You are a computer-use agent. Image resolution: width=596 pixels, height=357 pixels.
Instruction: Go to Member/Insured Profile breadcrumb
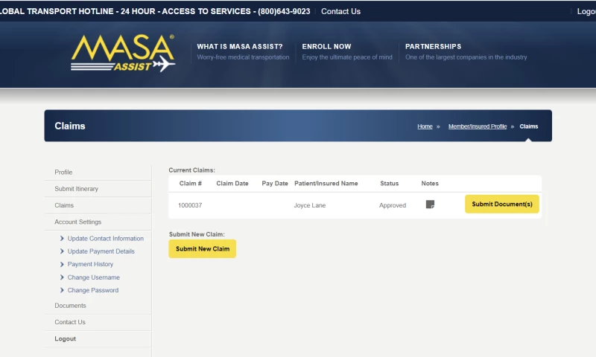click(x=478, y=126)
